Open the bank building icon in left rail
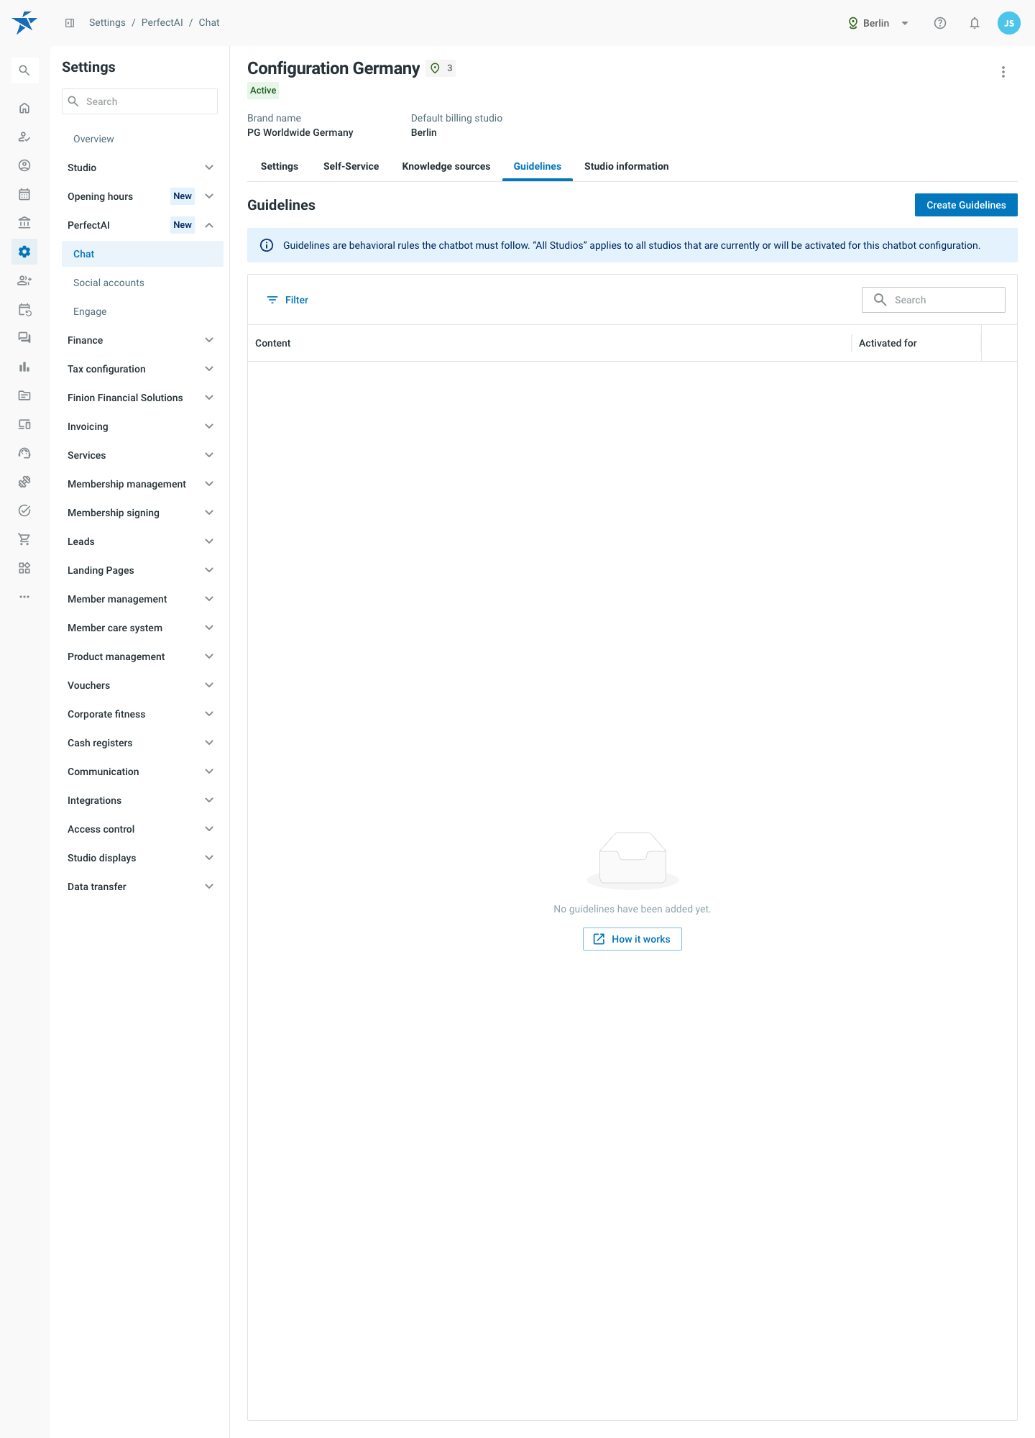 pos(24,223)
